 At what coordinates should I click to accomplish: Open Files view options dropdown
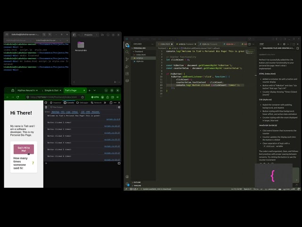point(119,82)
